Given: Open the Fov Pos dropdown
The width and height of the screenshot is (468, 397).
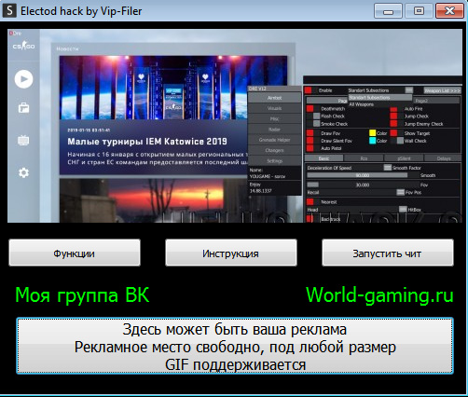Looking at the screenshot, I should tap(401, 192).
